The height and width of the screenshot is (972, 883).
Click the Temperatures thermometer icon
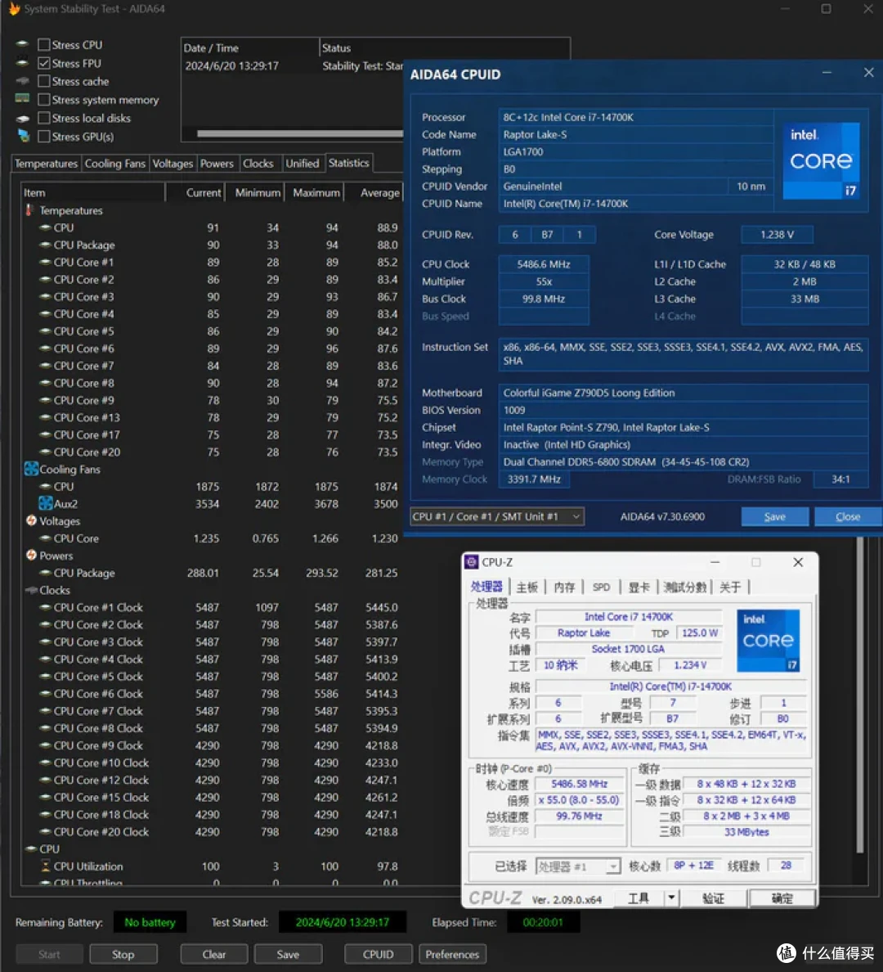pos(29,210)
